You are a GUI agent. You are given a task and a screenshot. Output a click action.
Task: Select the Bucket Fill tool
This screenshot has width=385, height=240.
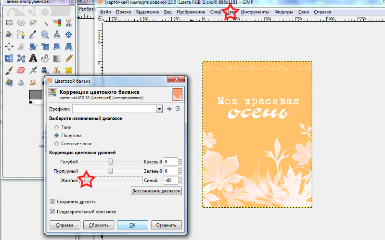[x=45, y=58]
